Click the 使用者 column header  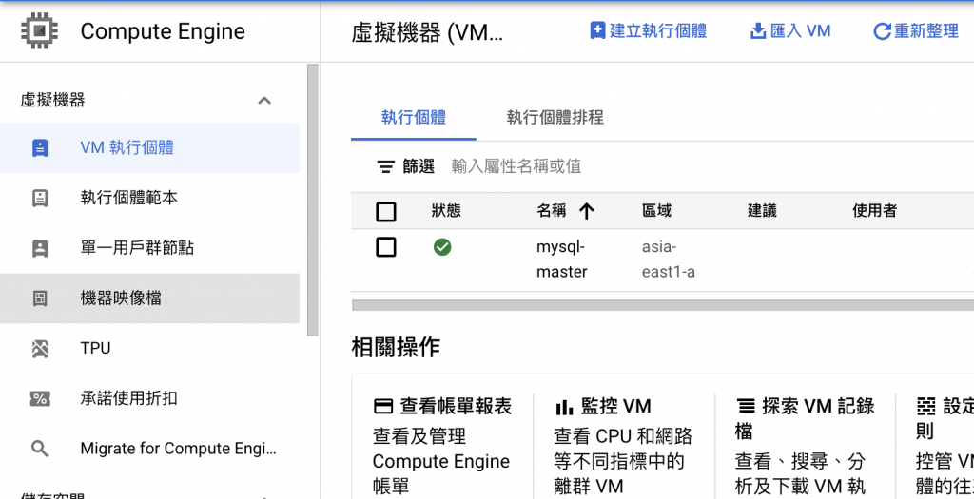(875, 211)
